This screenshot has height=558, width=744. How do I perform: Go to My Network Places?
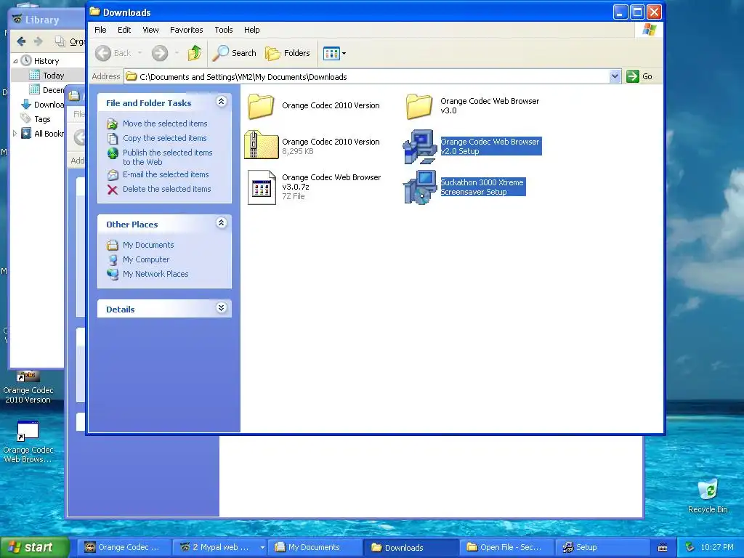pyautogui.click(x=155, y=274)
